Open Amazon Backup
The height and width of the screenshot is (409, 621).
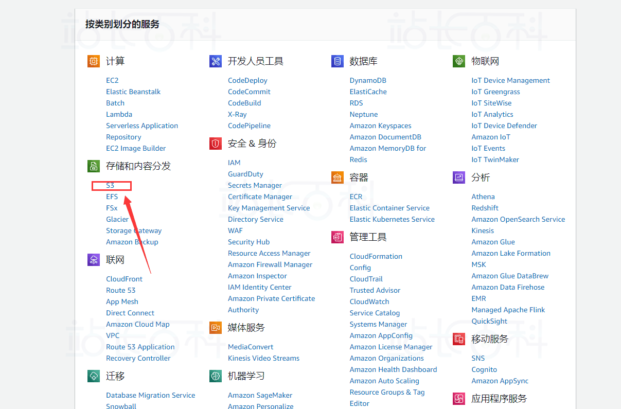(x=132, y=242)
